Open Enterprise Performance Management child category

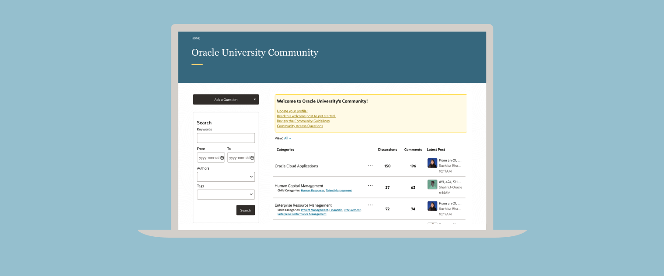click(302, 214)
